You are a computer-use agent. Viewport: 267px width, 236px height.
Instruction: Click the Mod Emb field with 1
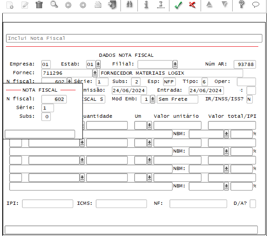[146, 99]
